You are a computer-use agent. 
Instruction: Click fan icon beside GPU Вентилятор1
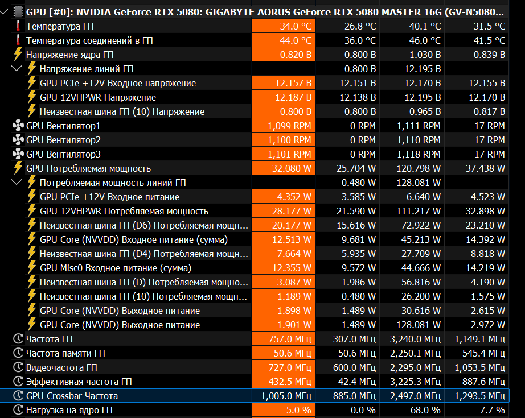[x=18, y=125]
